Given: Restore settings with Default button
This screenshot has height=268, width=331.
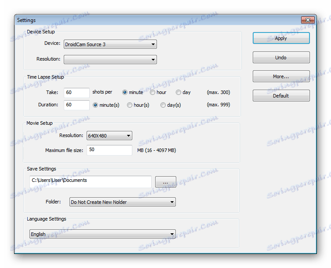Looking at the screenshot, I should click(281, 96).
